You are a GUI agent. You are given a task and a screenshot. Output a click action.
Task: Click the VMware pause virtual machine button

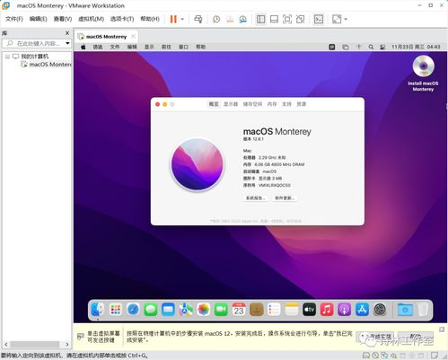click(173, 19)
